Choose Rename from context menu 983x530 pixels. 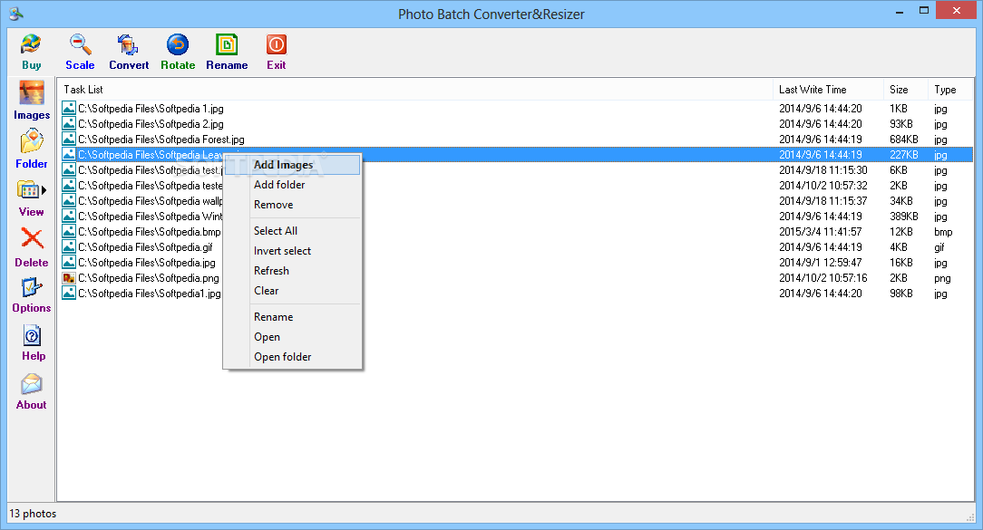pyautogui.click(x=292, y=318)
